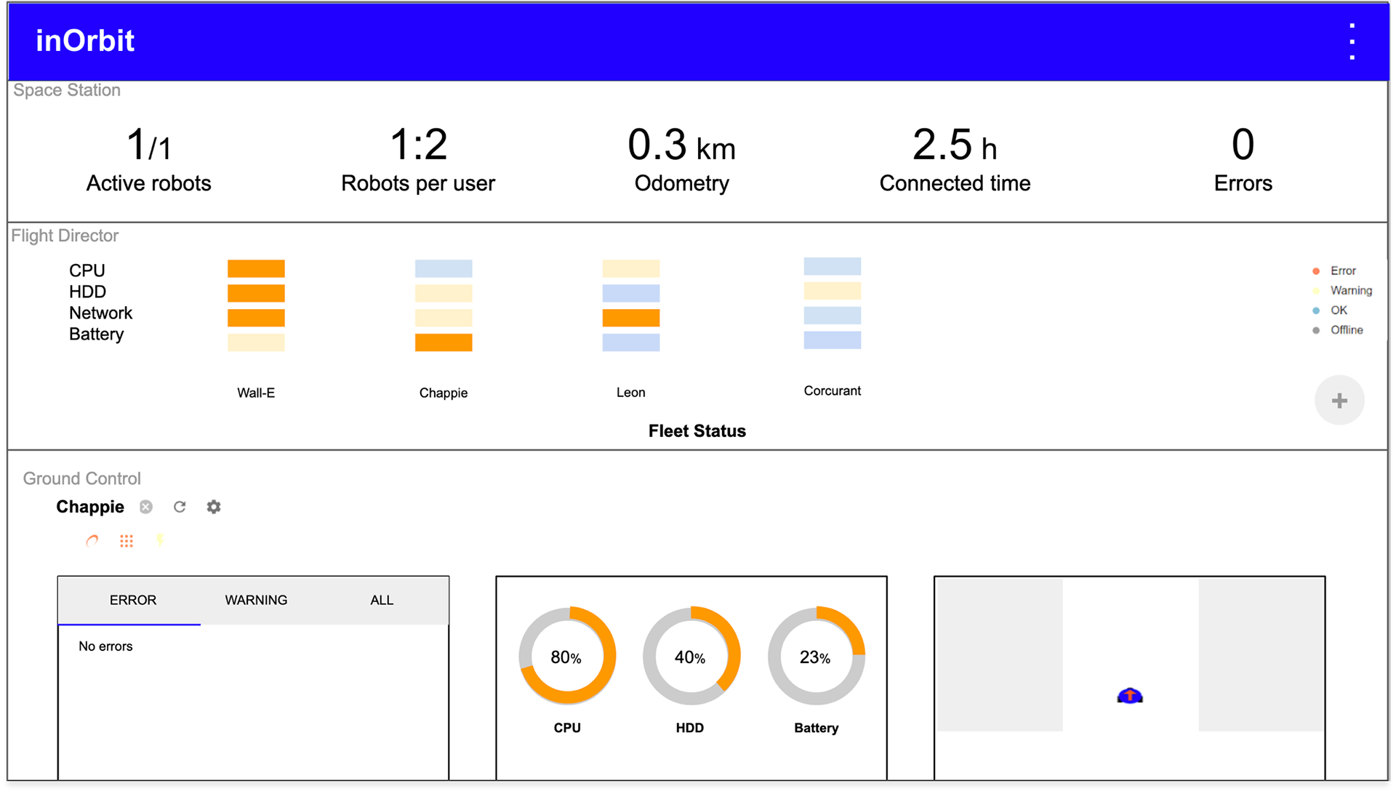The height and width of the screenshot is (794, 1396).
Task: Click Wall-E CPU status block
Action: (256, 269)
